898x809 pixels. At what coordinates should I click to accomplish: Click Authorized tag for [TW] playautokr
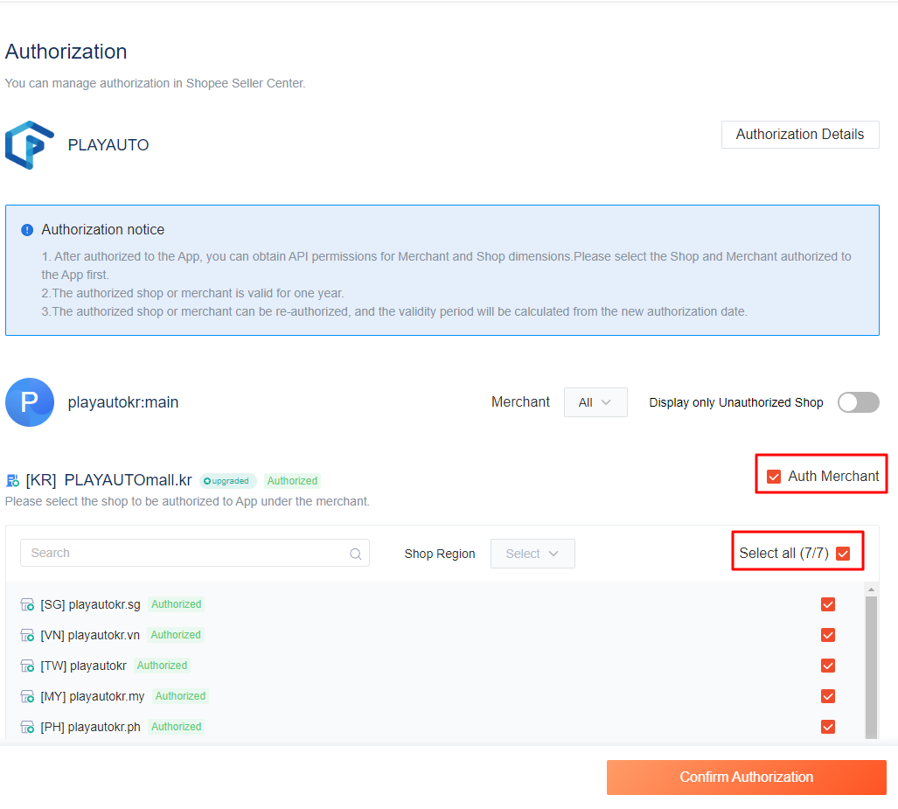[162, 666]
